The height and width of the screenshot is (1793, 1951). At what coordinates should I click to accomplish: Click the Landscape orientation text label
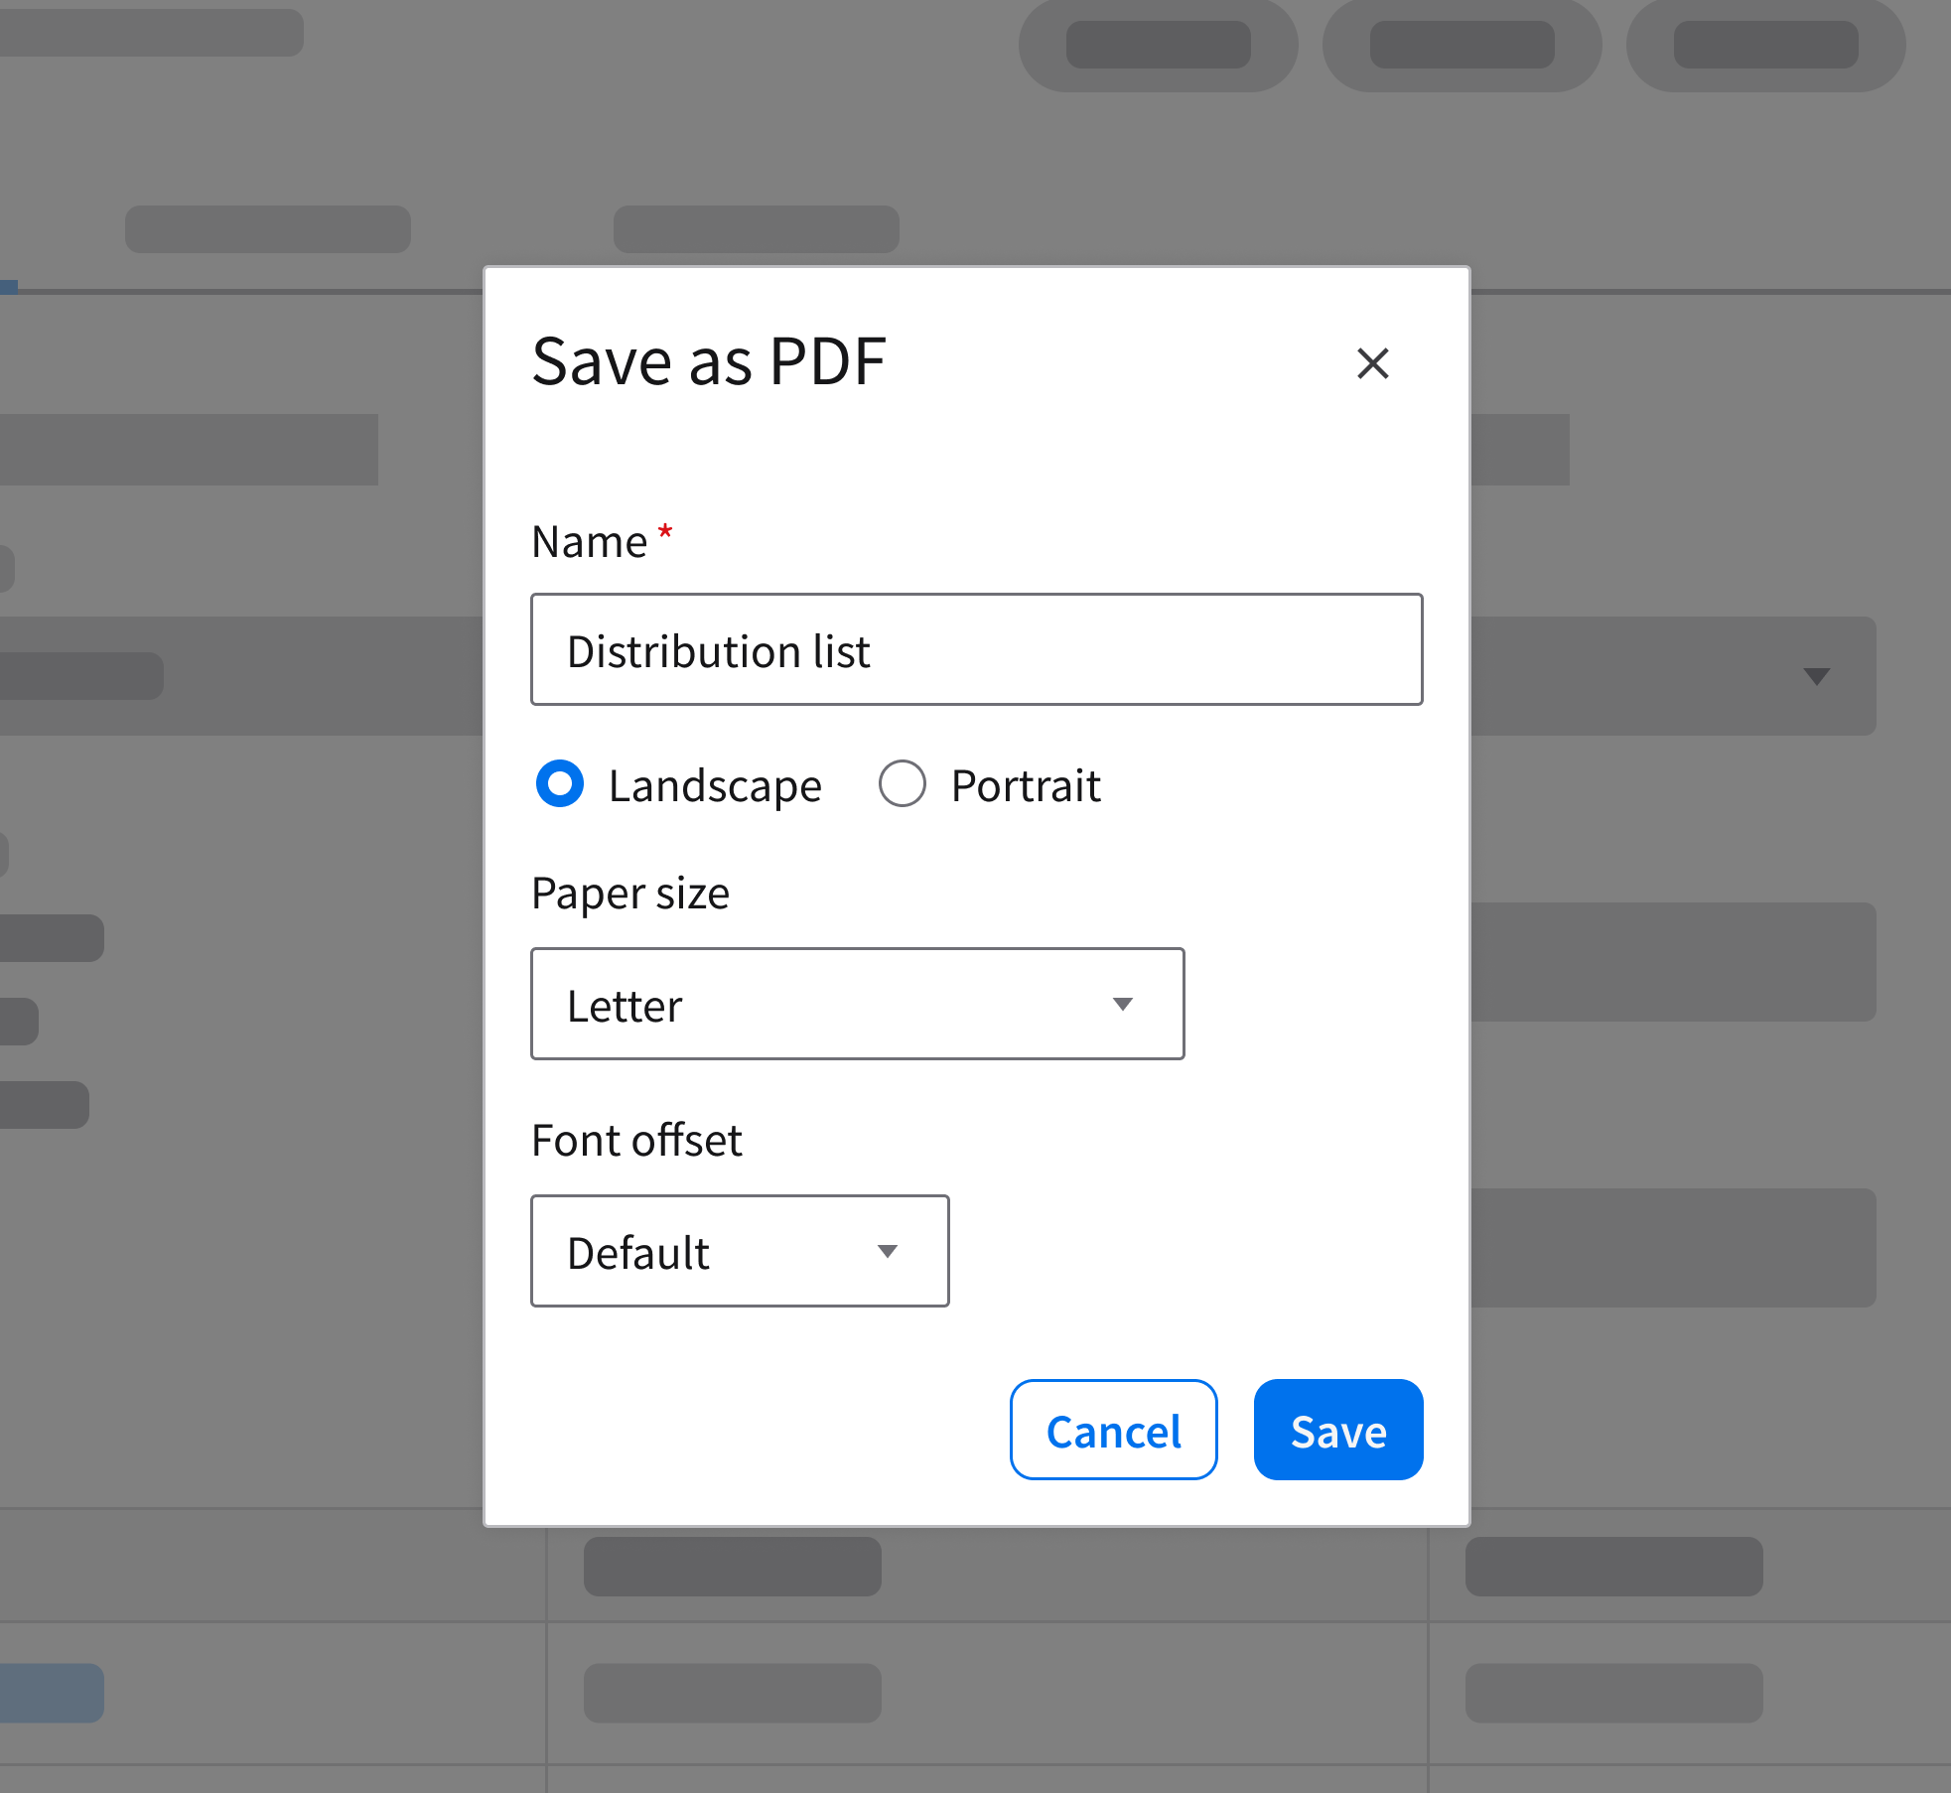[715, 786]
